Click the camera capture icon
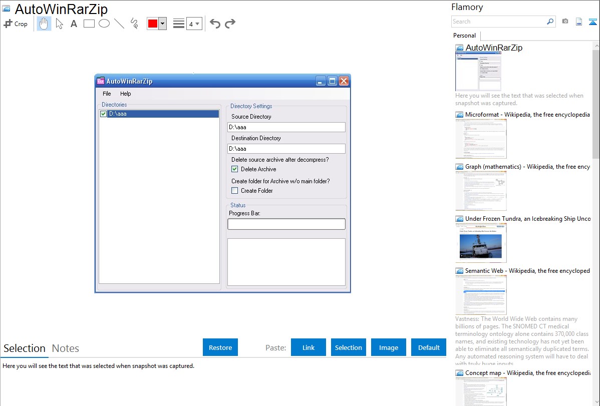Viewport: 600px width, 406px height. [565, 22]
